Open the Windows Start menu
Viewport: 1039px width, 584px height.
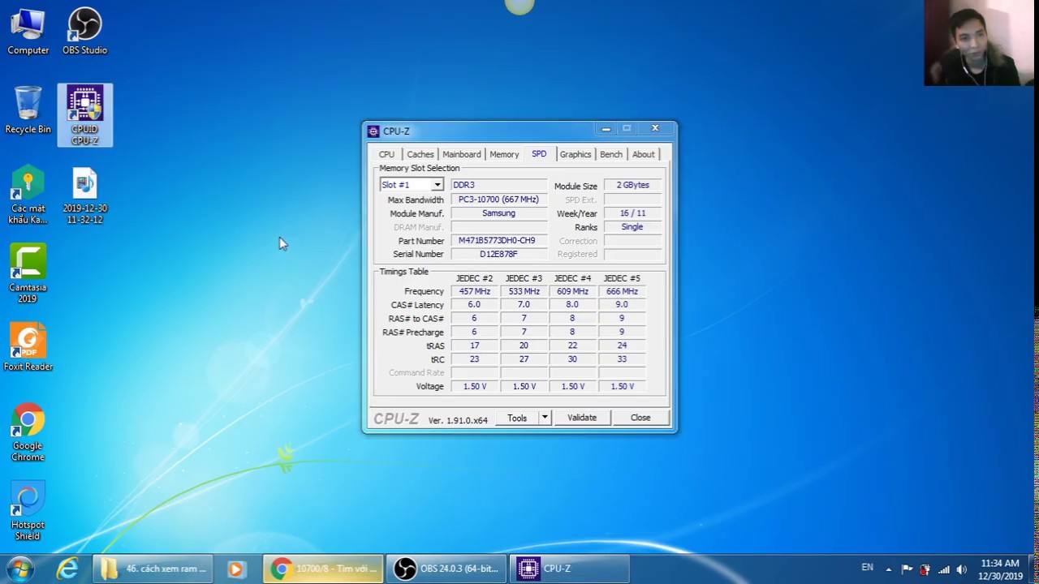pyautogui.click(x=19, y=569)
